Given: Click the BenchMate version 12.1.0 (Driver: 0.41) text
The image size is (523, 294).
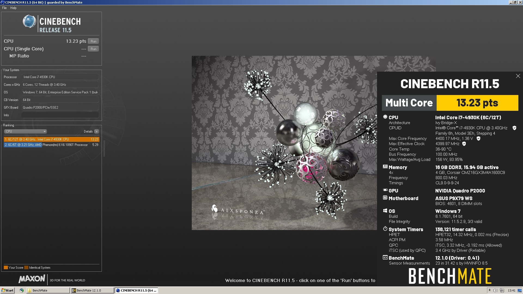Looking at the screenshot, I should 457,258.
